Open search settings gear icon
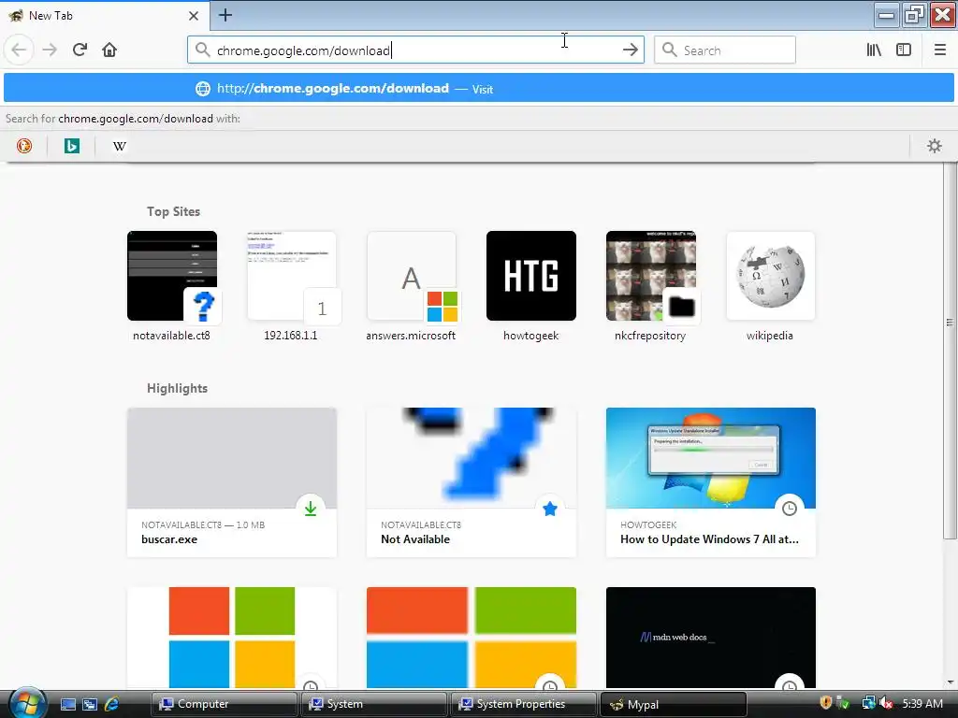This screenshot has height=718, width=958. pos(935,146)
